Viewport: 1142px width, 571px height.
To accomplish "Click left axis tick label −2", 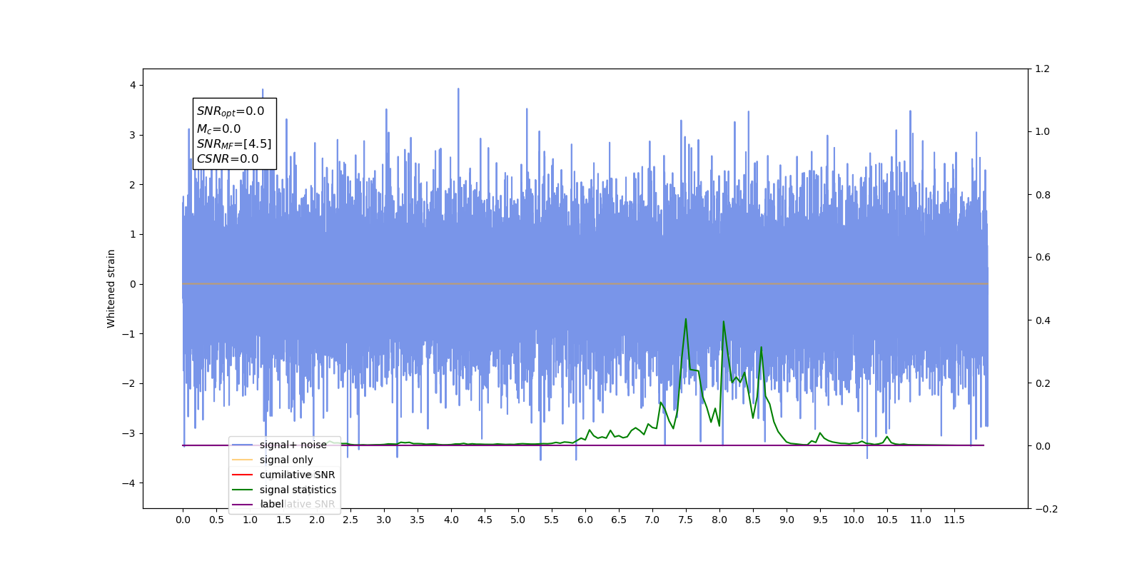I will (129, 383).
